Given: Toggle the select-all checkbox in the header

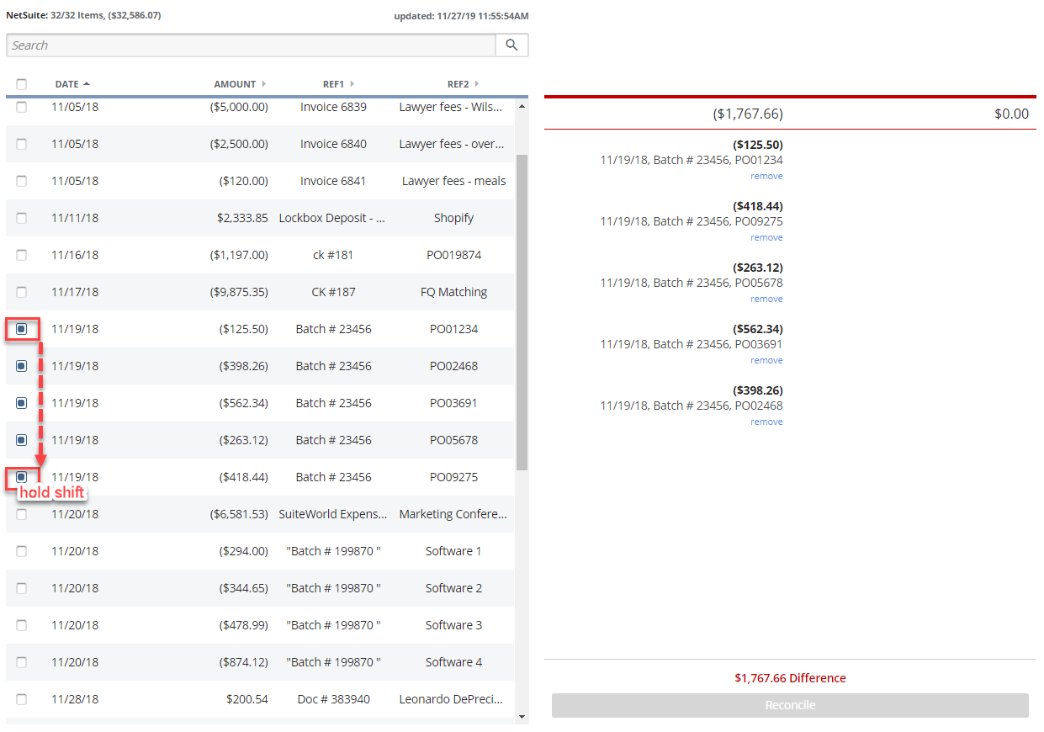Looking at the screenshot, I should point(22,84).
